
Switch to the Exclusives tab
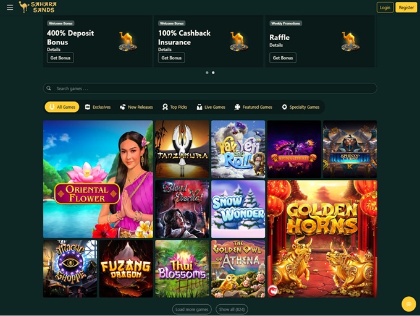click(98, 107)
